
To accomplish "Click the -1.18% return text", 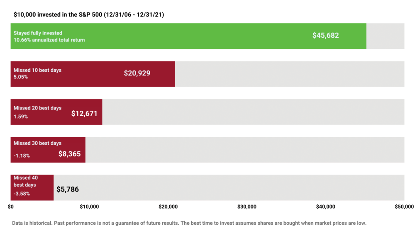I will pyautogui.click(x=22, y=156).
